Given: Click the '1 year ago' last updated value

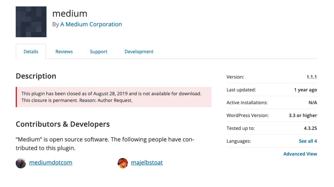Looking at the screenshot, I should tap(305, 90).
